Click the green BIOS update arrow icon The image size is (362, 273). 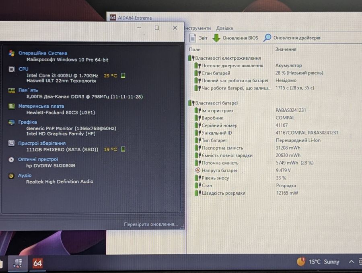[x=216, y=38]
